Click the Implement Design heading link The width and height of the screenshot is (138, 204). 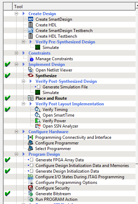tap(46, 64)
